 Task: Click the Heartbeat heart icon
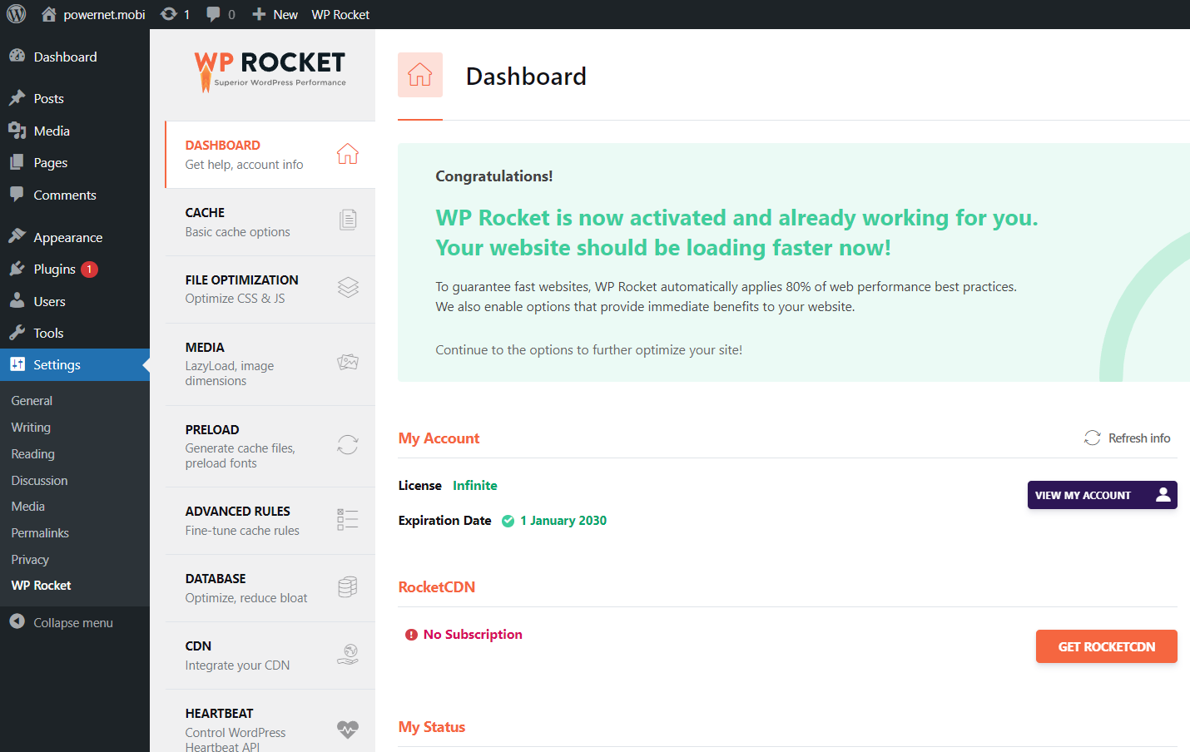coord(348,730)
